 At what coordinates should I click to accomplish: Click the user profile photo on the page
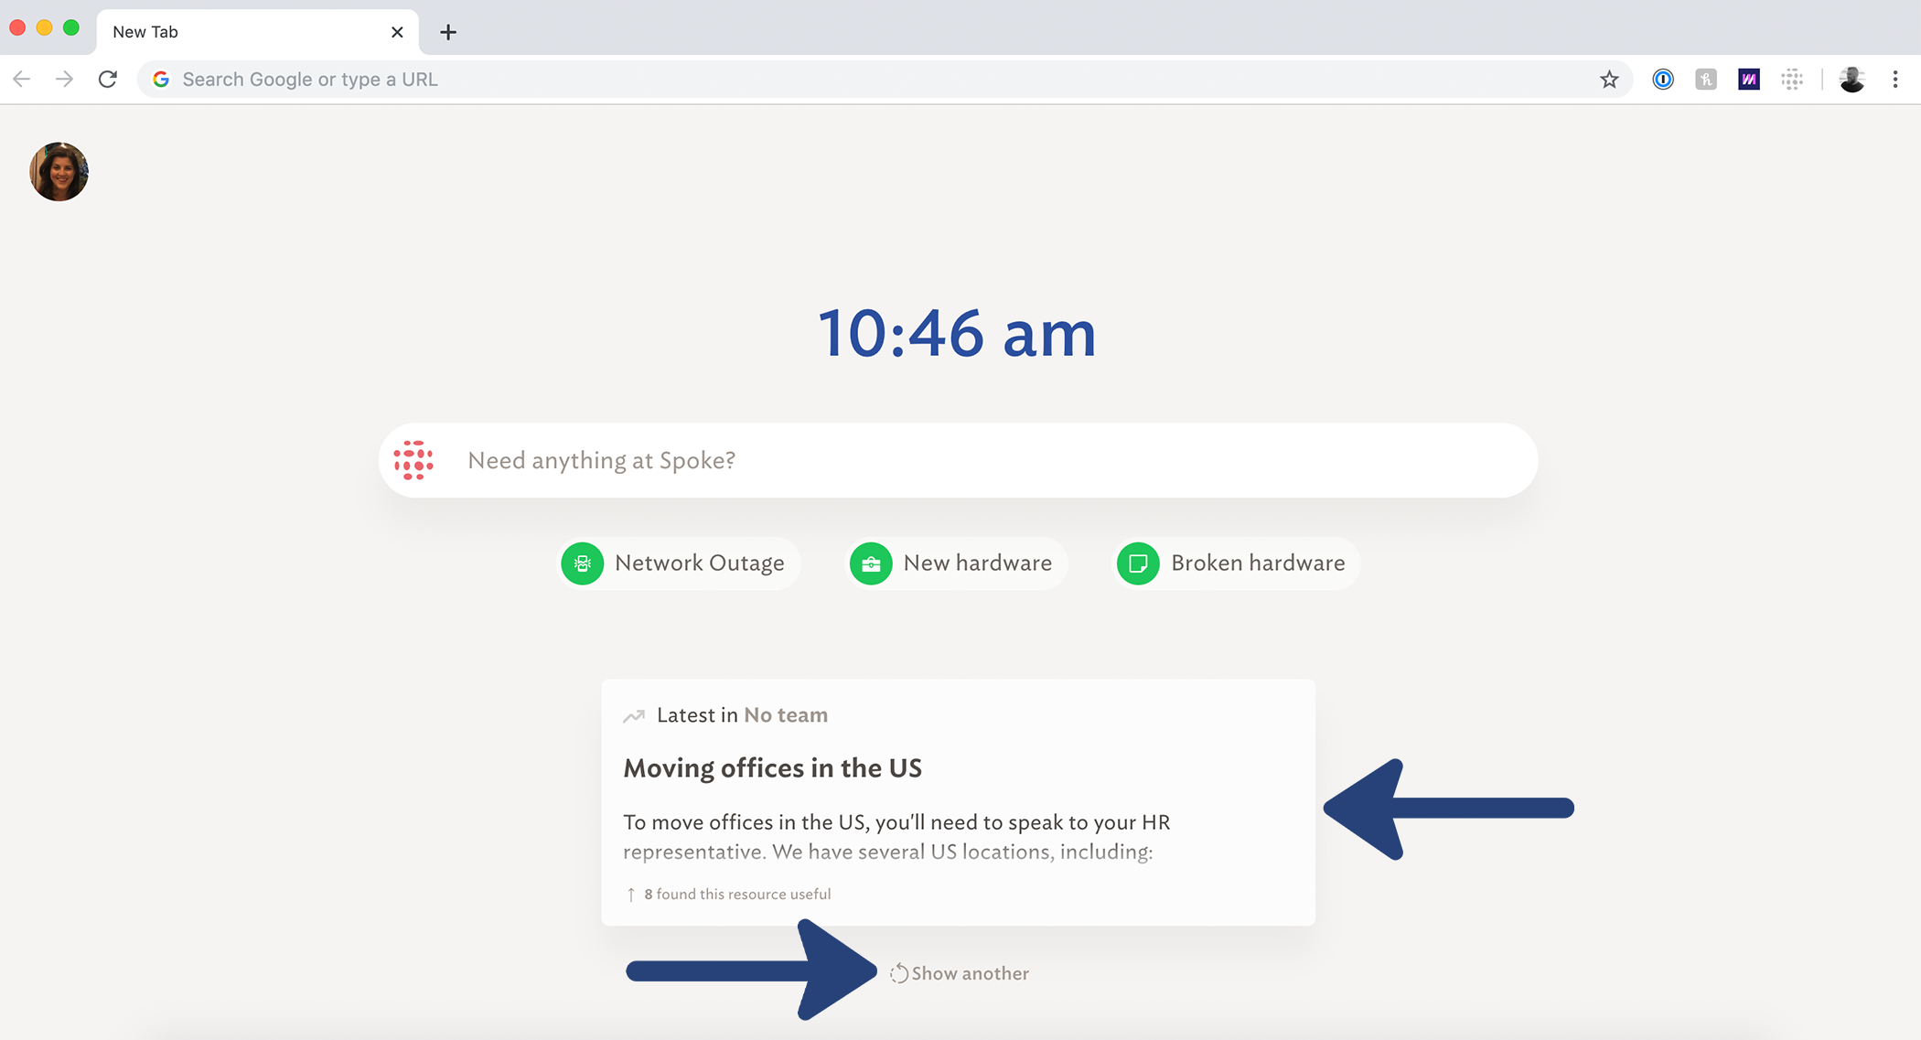(x=59, y=172)
